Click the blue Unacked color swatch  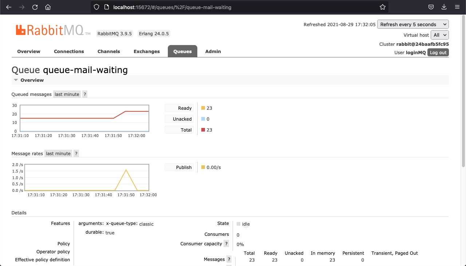(203, 119)
